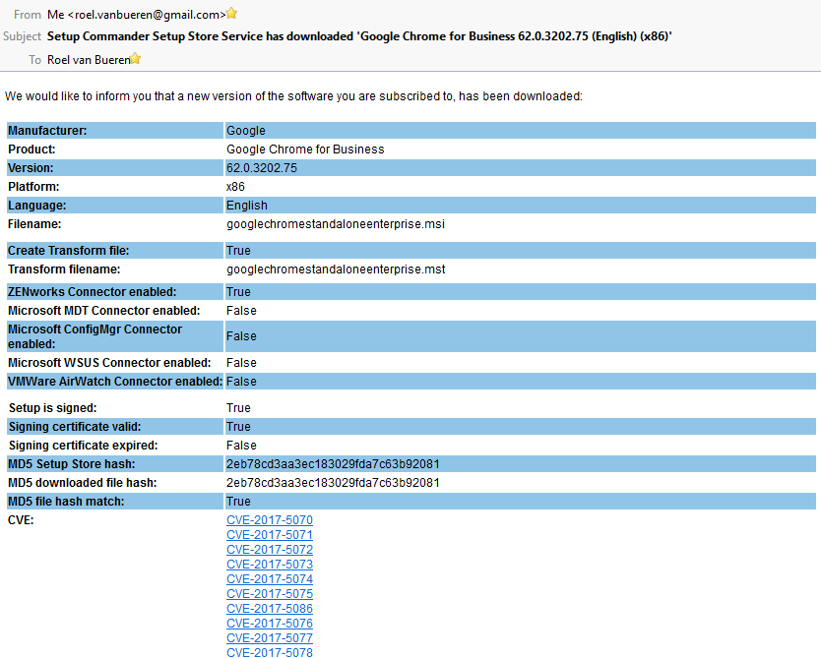Click the Microsoft ConfigMgr Connector enabled label

95,336
